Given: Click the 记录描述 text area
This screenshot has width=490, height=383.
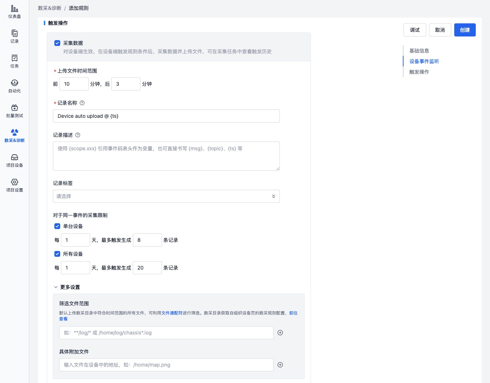Looking at the screenshot, I should tap(166, 156).
